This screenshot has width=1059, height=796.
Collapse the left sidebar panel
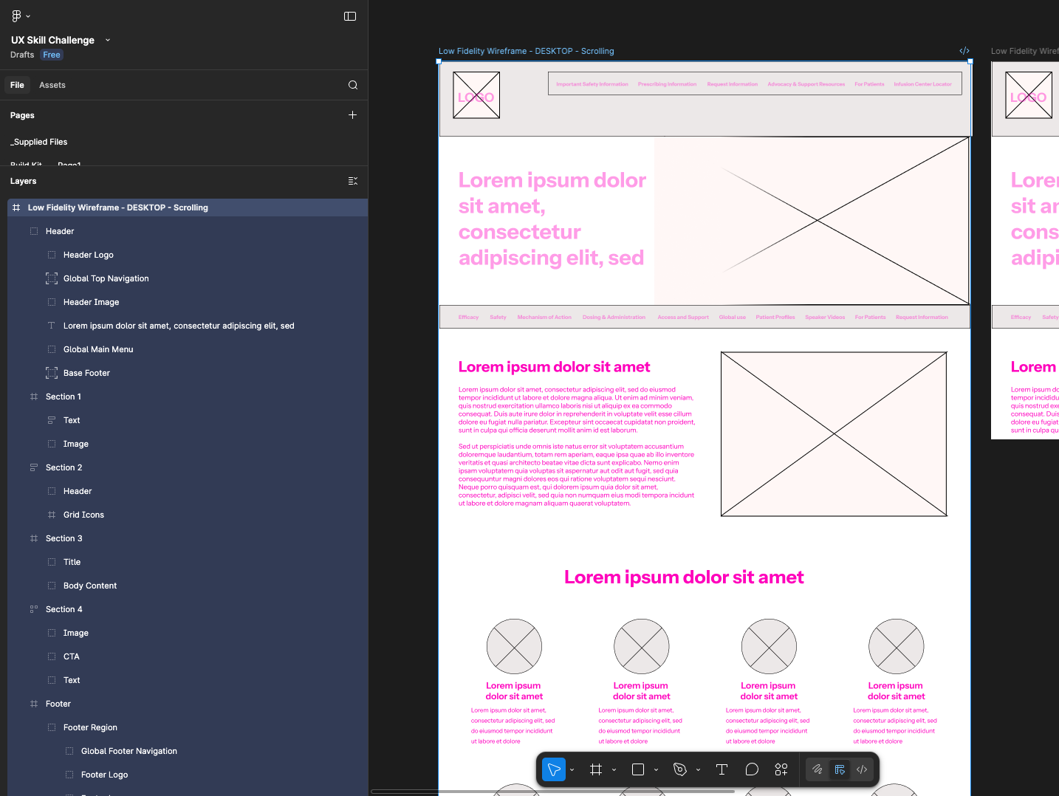coord(349,16)
